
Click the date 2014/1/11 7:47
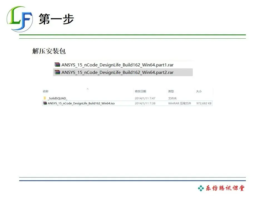[x=145, y=98]
